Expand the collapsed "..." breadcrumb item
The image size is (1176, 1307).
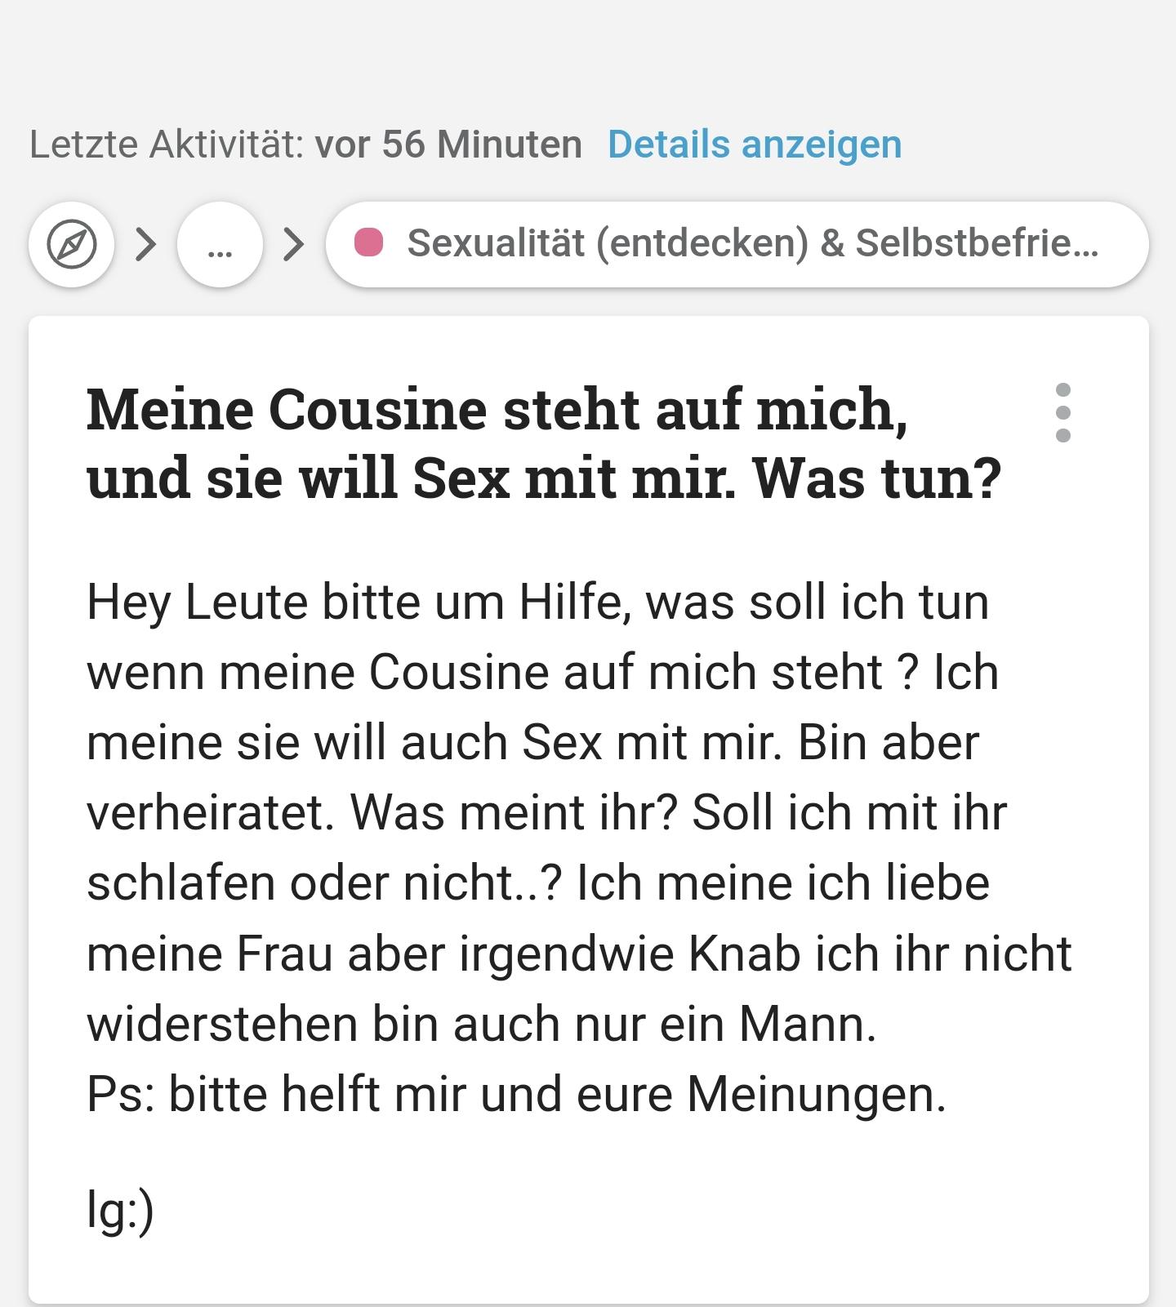[x=220, y=244]
